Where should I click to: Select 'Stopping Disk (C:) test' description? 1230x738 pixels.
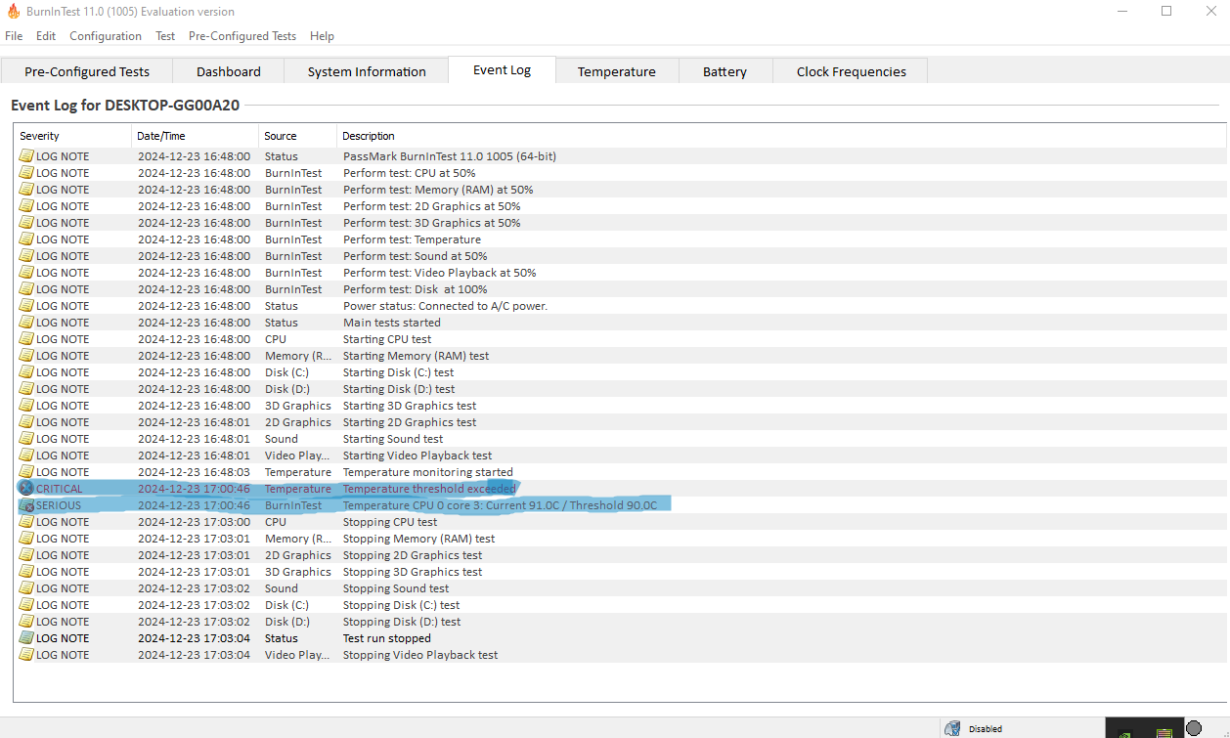(401, 605)
